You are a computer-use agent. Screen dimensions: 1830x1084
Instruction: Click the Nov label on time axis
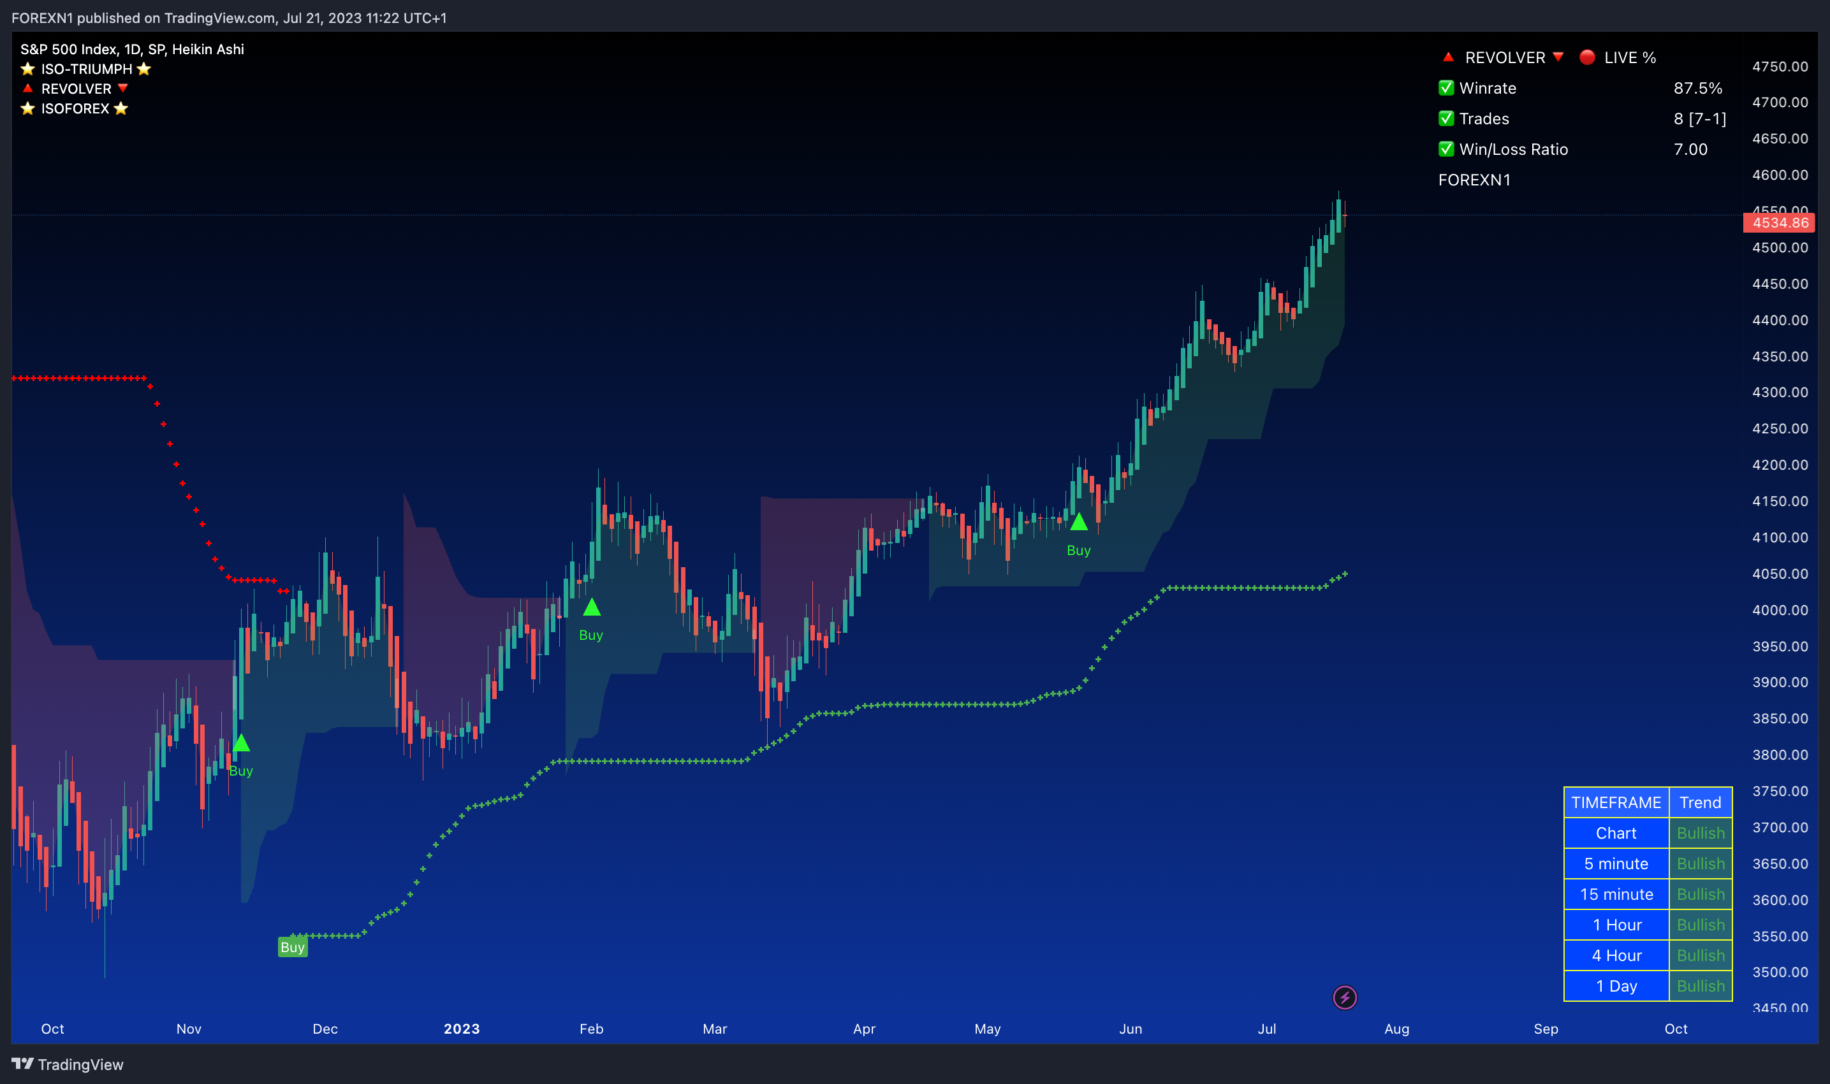point(189,1029)
